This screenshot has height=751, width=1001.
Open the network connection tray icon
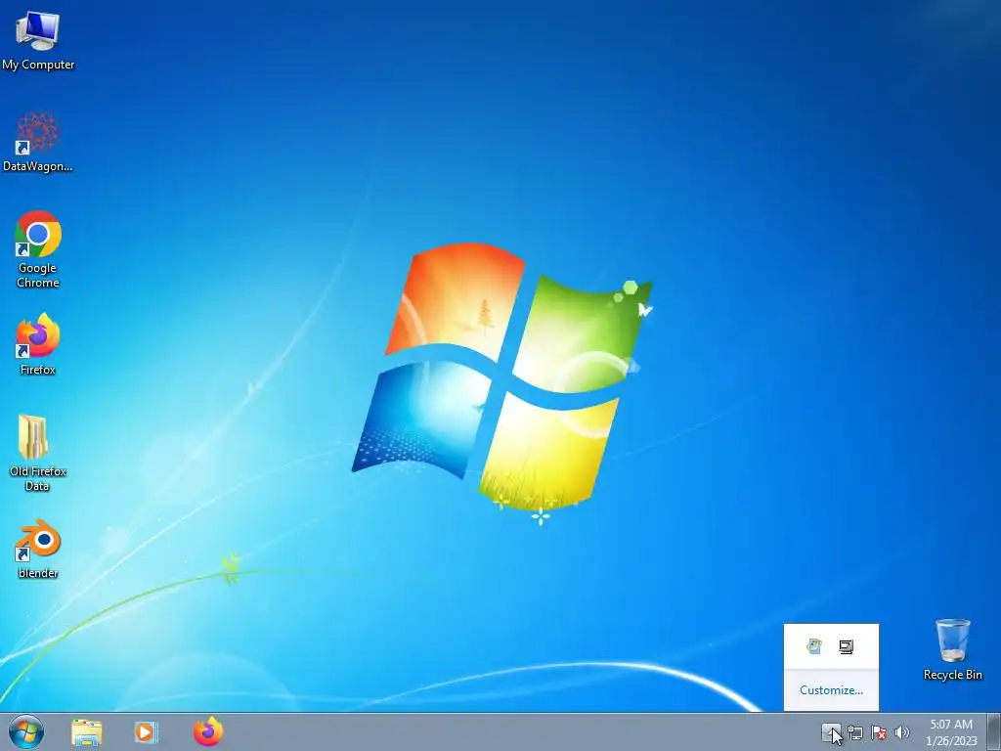tap(854, 732)
